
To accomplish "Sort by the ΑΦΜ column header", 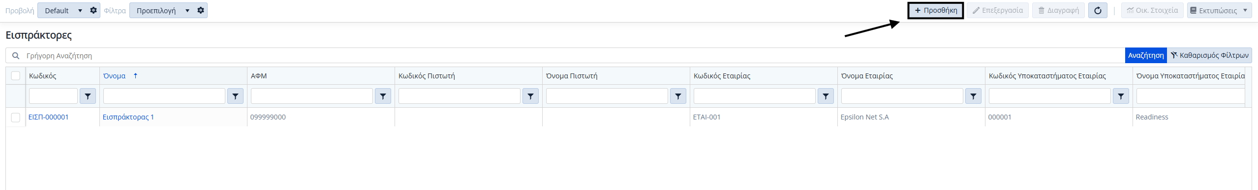I will click(259, 76).
